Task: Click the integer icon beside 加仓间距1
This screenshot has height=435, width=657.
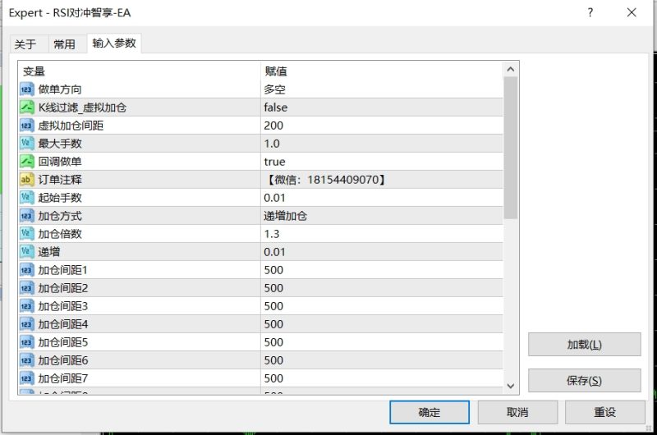Action: point(26,270)
